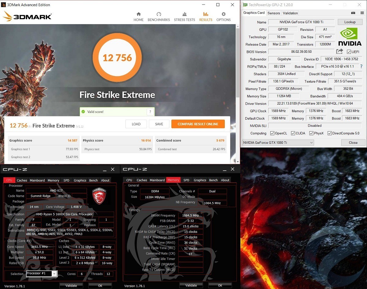
Task: Open the SPD tab in right CPU-Z
Action: (x=186, y=180)
